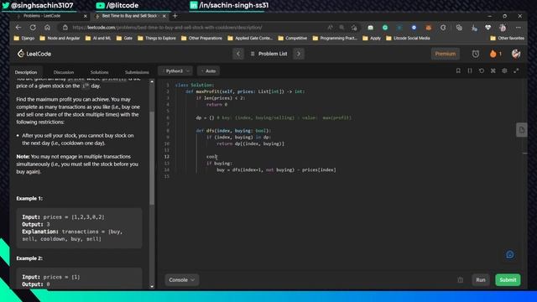Click the description panel scrollbar thumb
537x302 pixels.
tap(152, 158)
